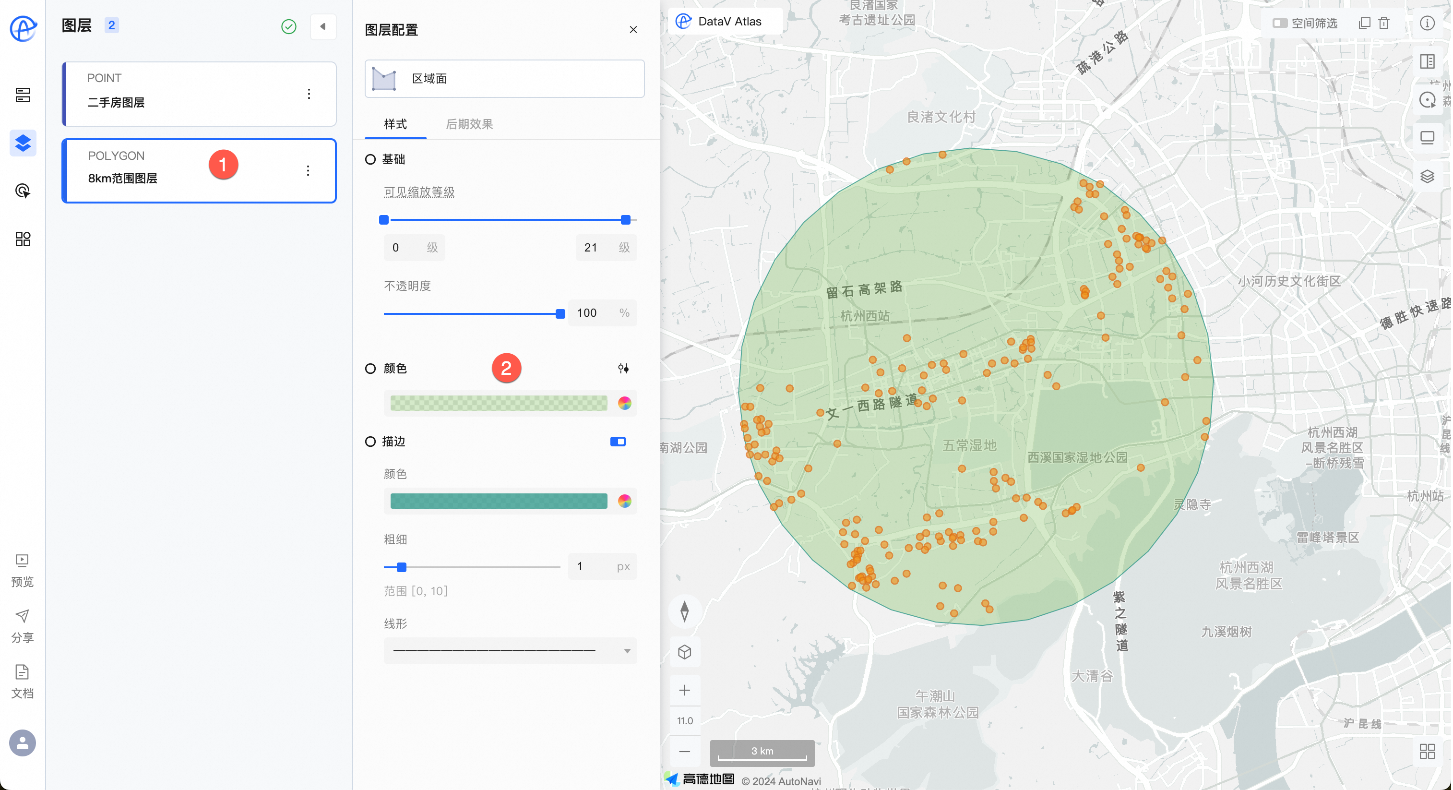Collapse the 颜色 section
Viewport: 1453px width, 790px height.
pyautogui.click(x=370, y=369)
